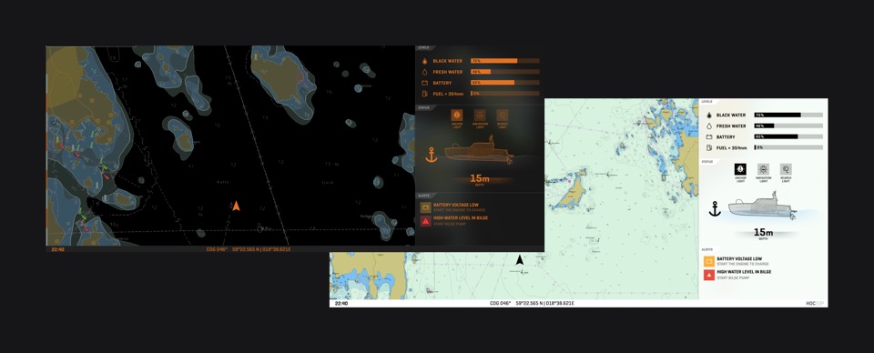Open the red warning triangle alert in light panel
874x353 pixels.
709,275
